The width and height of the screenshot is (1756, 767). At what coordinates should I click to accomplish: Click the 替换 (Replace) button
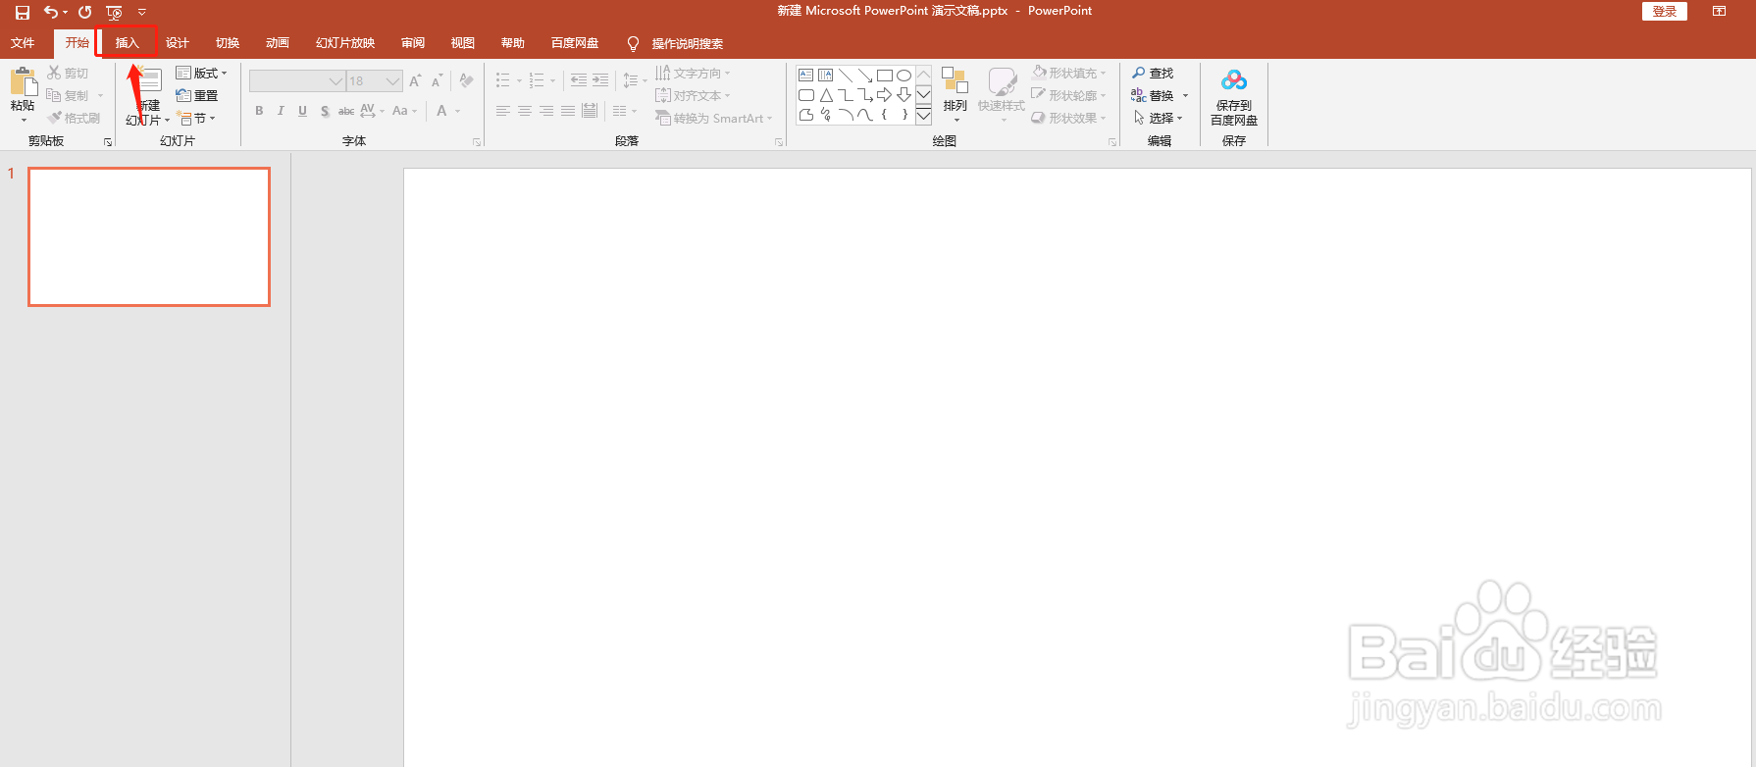coord(1153,95)
